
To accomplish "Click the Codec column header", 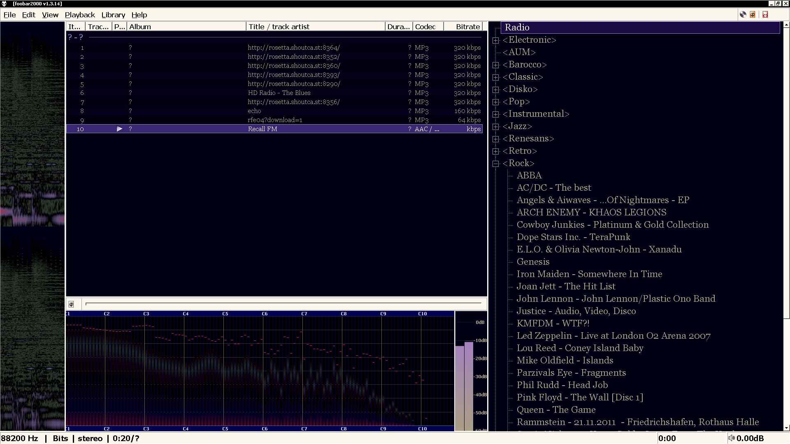I will click(x=425, y=27).
